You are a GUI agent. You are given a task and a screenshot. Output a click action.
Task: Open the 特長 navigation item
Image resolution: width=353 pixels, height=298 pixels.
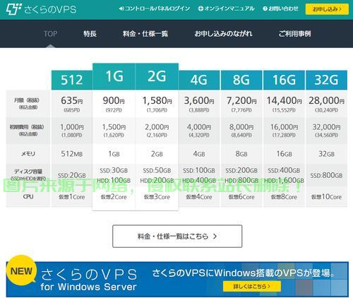tap(90, 34)
